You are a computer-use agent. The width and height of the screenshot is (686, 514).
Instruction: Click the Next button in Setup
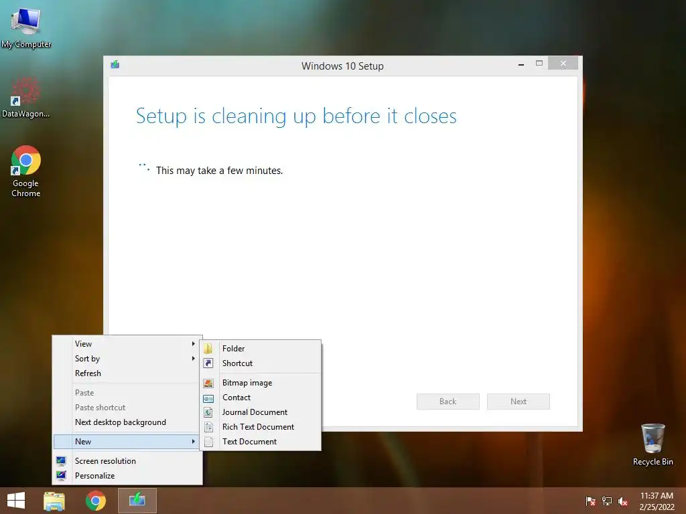click(x=519, y=402)
